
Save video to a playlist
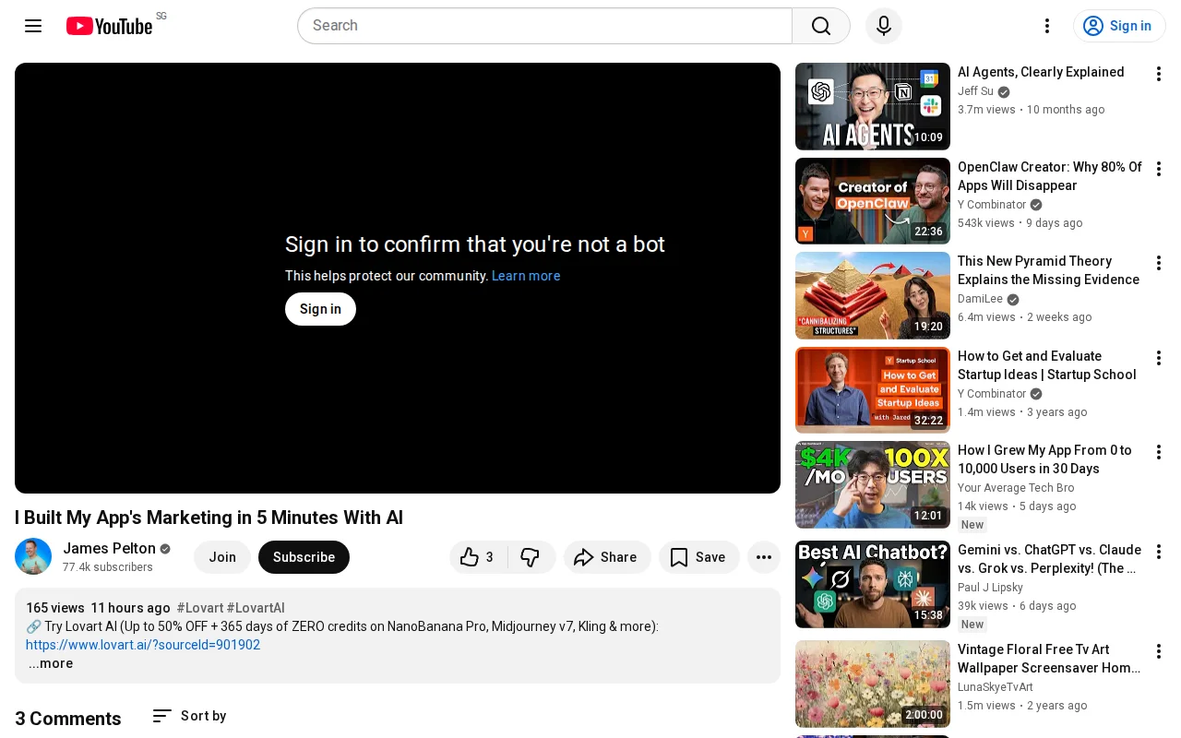[698, 557]
